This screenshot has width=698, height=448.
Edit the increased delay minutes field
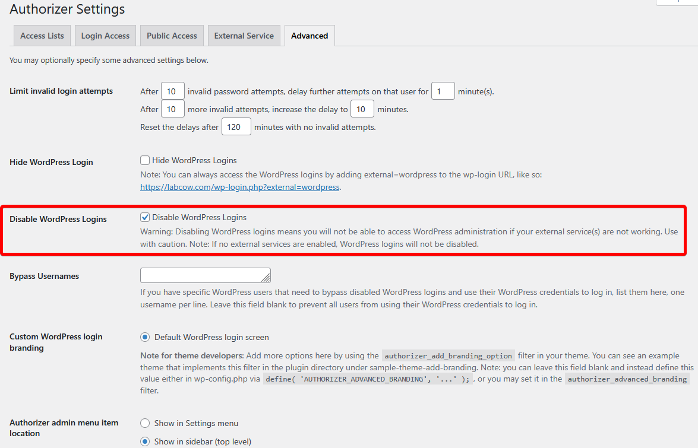click(x=362, y=109)
